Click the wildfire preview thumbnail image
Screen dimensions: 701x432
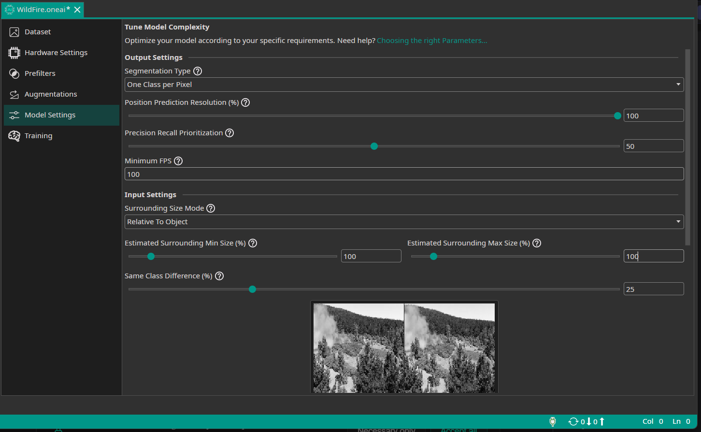404,348
